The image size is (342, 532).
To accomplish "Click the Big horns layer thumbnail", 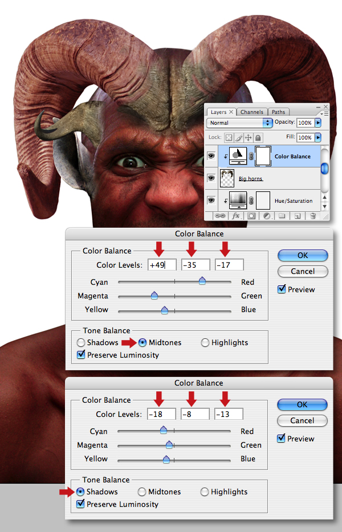I will pos(227,178).
